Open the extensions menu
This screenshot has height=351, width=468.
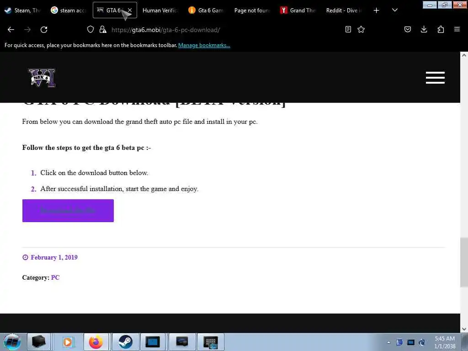(x=441, y=29)
